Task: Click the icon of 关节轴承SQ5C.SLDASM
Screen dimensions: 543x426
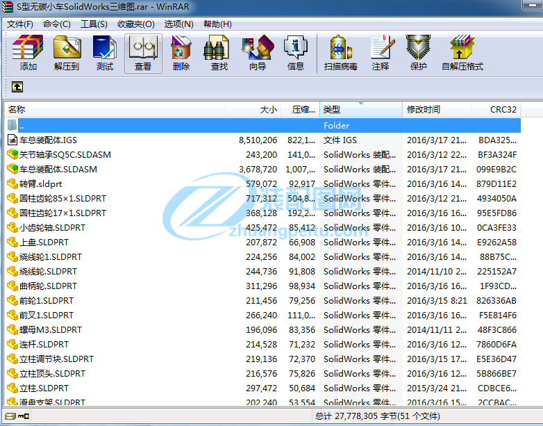Action: pos(12,154)
